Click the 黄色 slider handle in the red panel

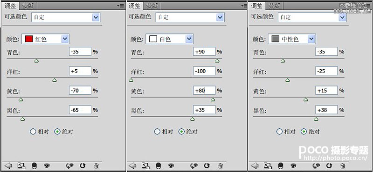[21, 99]
